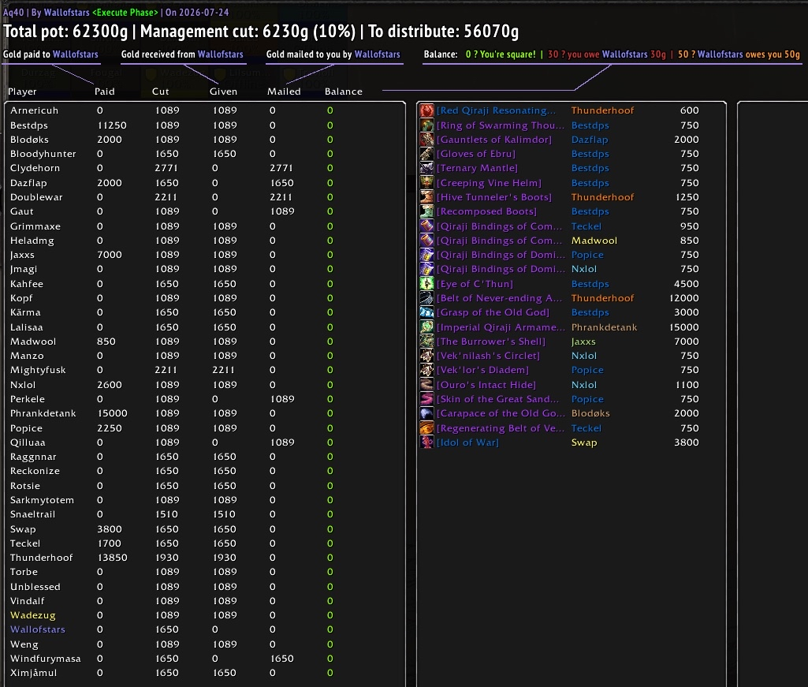
Task: Click the 15000 price of Imperial Qiraji Armaments
Action: 683,327
